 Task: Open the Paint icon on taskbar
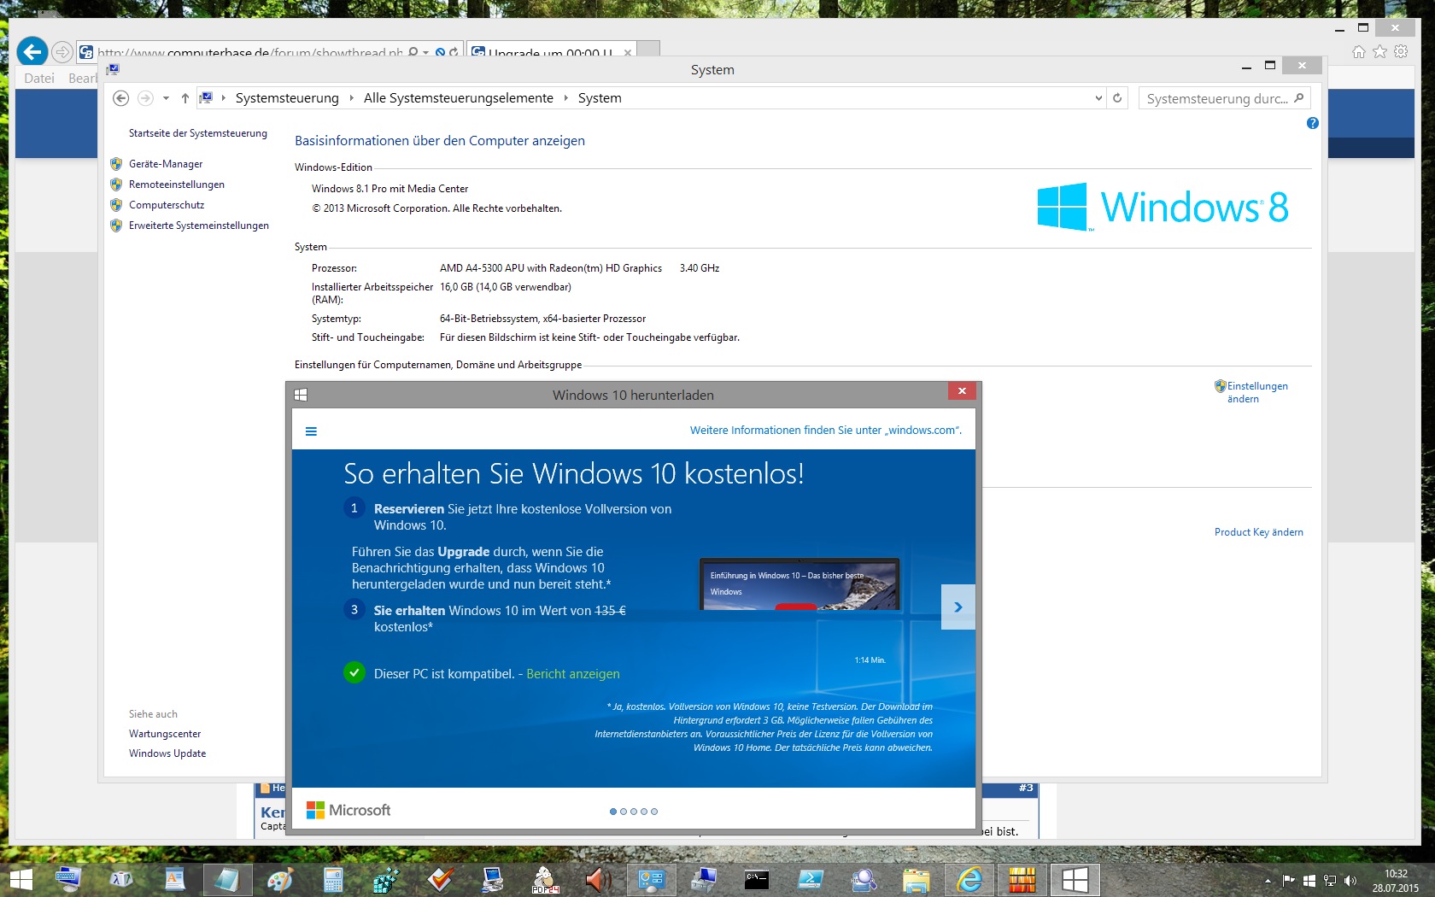pos(279,880)
